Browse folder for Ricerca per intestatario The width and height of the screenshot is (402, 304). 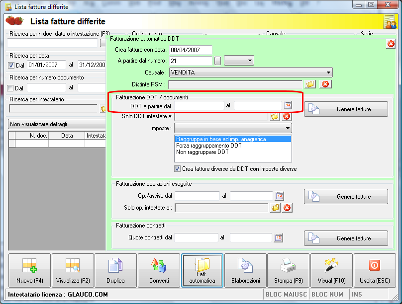[103, 109]
